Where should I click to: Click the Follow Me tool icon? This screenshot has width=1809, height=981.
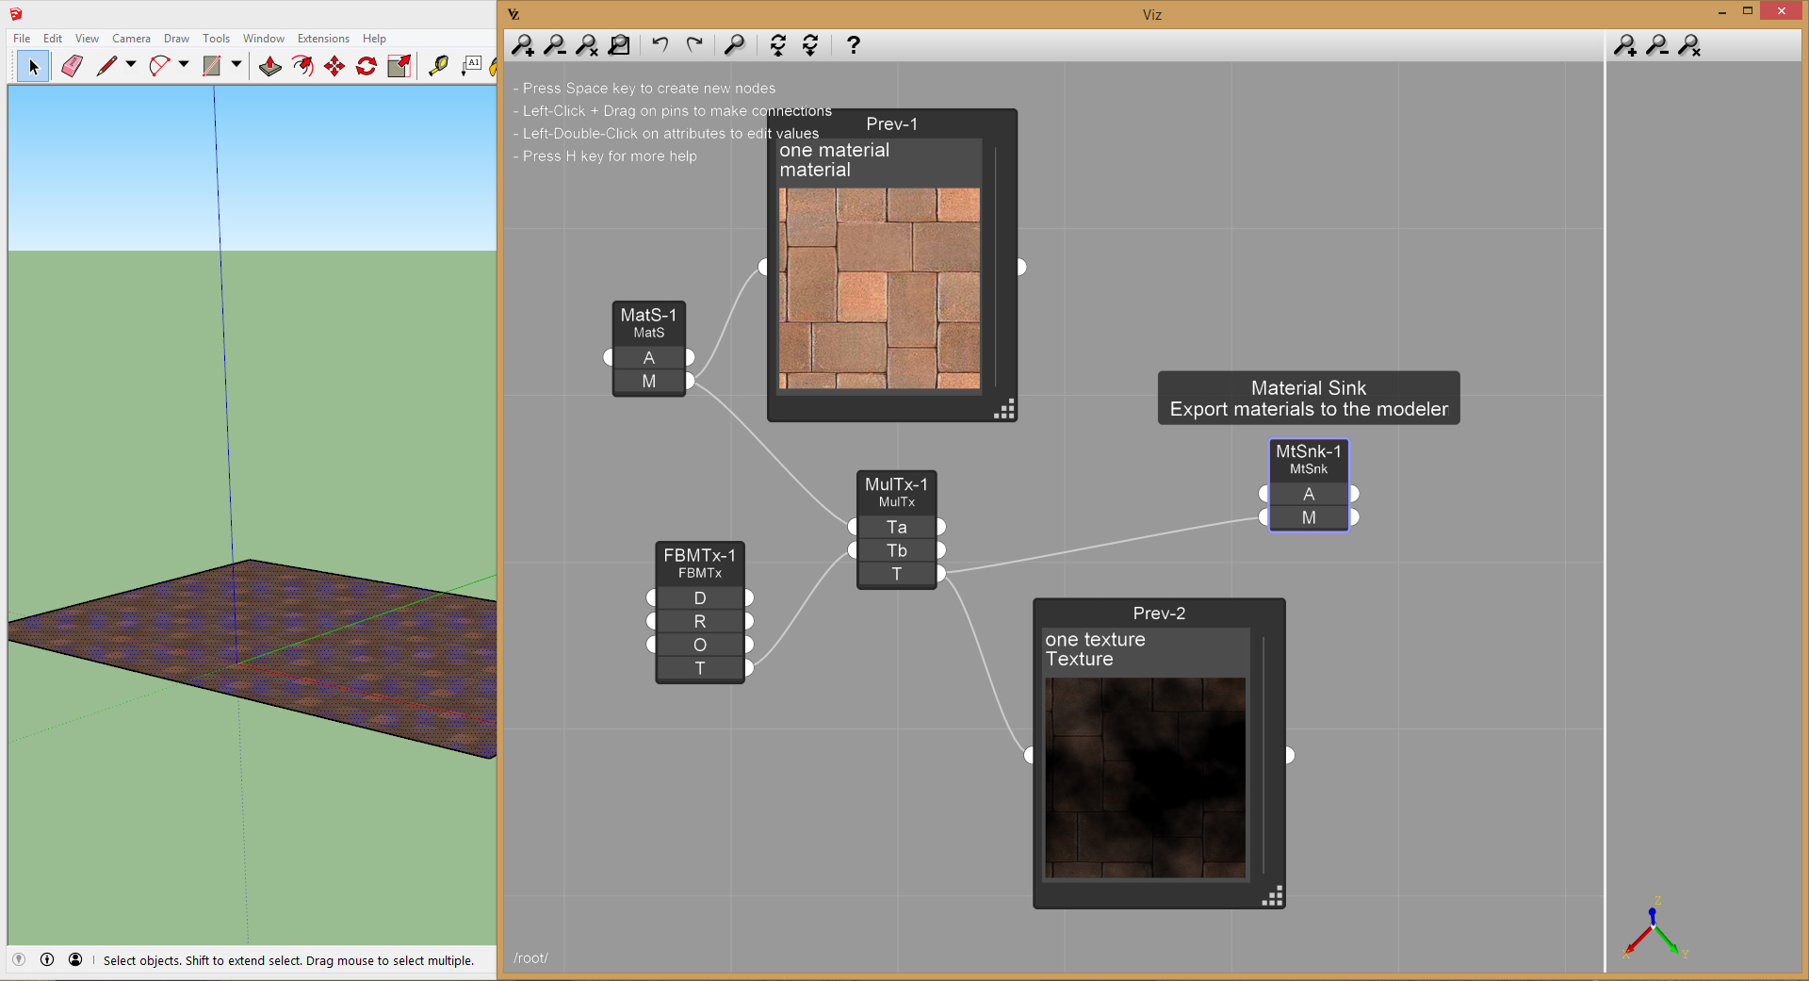(x=302, y=66)
